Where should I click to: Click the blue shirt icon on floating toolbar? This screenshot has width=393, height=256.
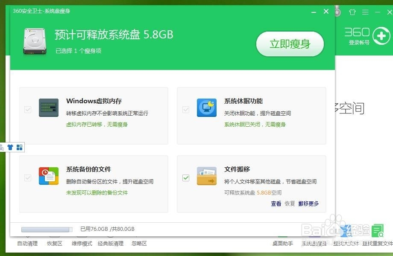(x=10, y=147)
